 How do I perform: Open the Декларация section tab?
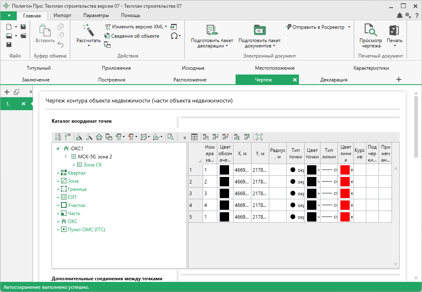coord(333,80)
